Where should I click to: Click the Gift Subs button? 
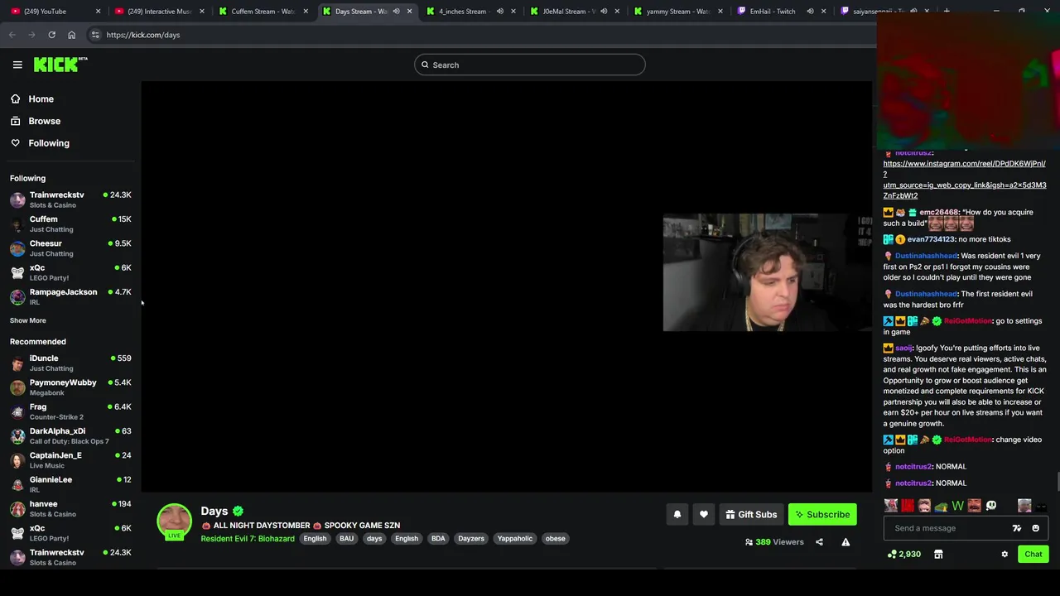751,514
